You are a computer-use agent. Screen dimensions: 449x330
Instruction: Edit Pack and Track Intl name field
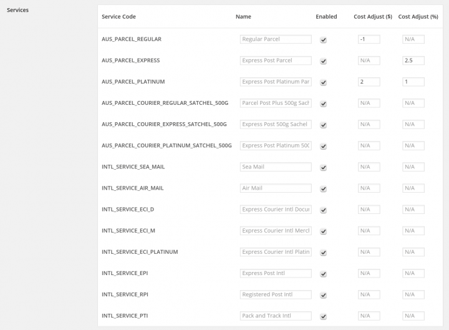point(276,316)
